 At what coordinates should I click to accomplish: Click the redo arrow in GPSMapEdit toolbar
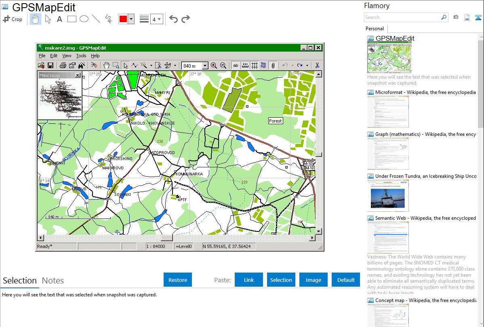click(299, 65)
